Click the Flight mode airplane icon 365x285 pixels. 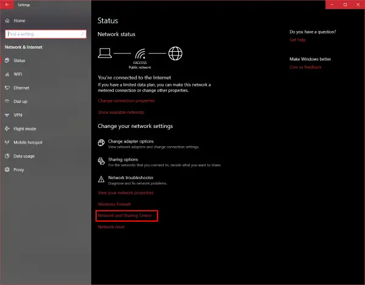pyautogui.click(x=7, y=128)
